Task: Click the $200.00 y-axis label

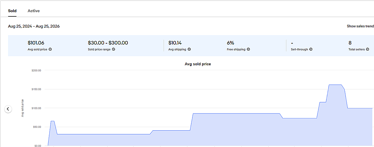Action: (36, 70)
